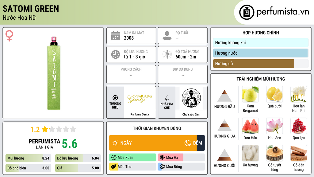
Task: Click the 60cm - 2m sillage value
Action: [x=186, y=57]
